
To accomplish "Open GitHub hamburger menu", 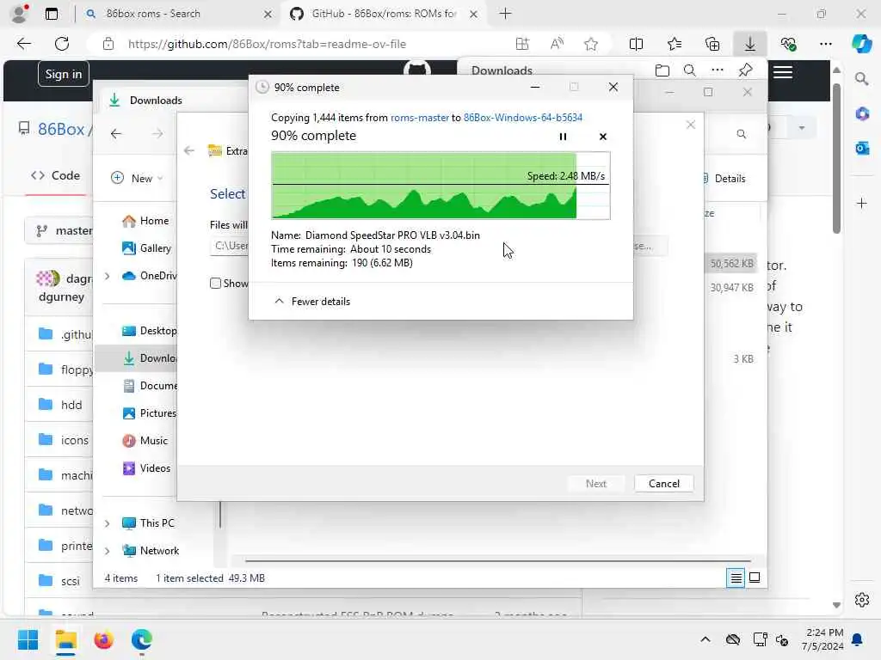I will coord(783,72).
